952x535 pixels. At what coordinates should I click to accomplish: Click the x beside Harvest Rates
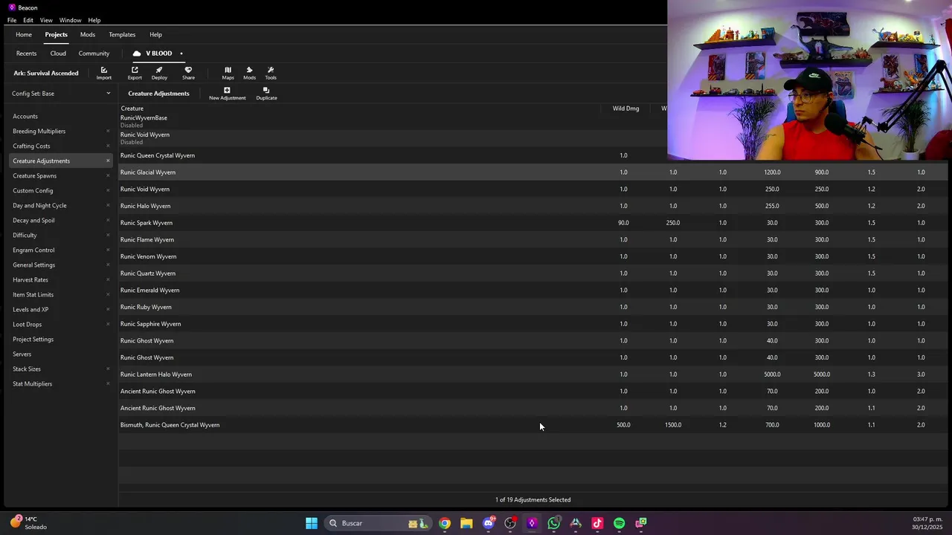[108, 280]
